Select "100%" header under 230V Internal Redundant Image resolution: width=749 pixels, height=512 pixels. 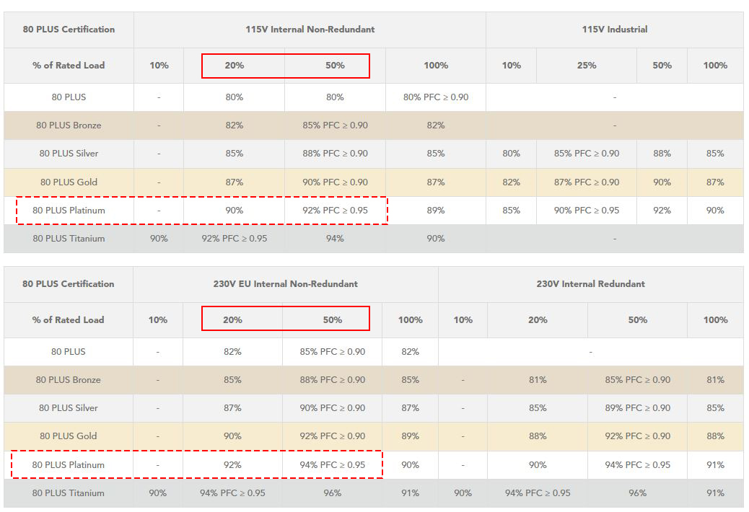[715, 319]
